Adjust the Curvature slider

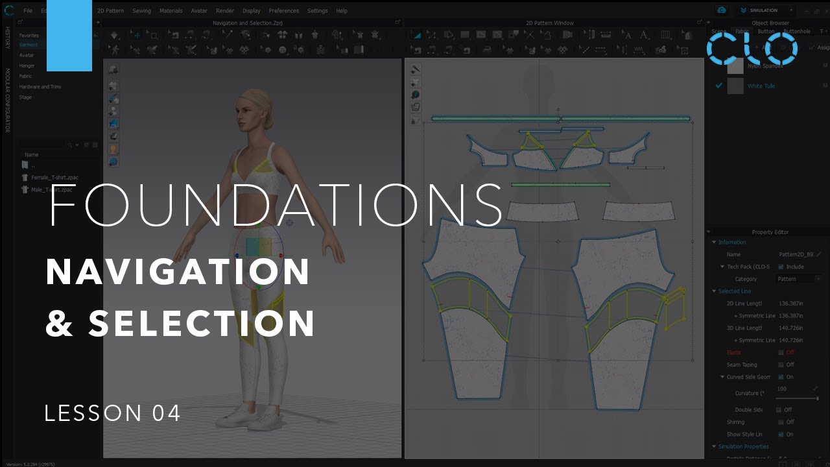pyautogui.click(x=797, y=398)
